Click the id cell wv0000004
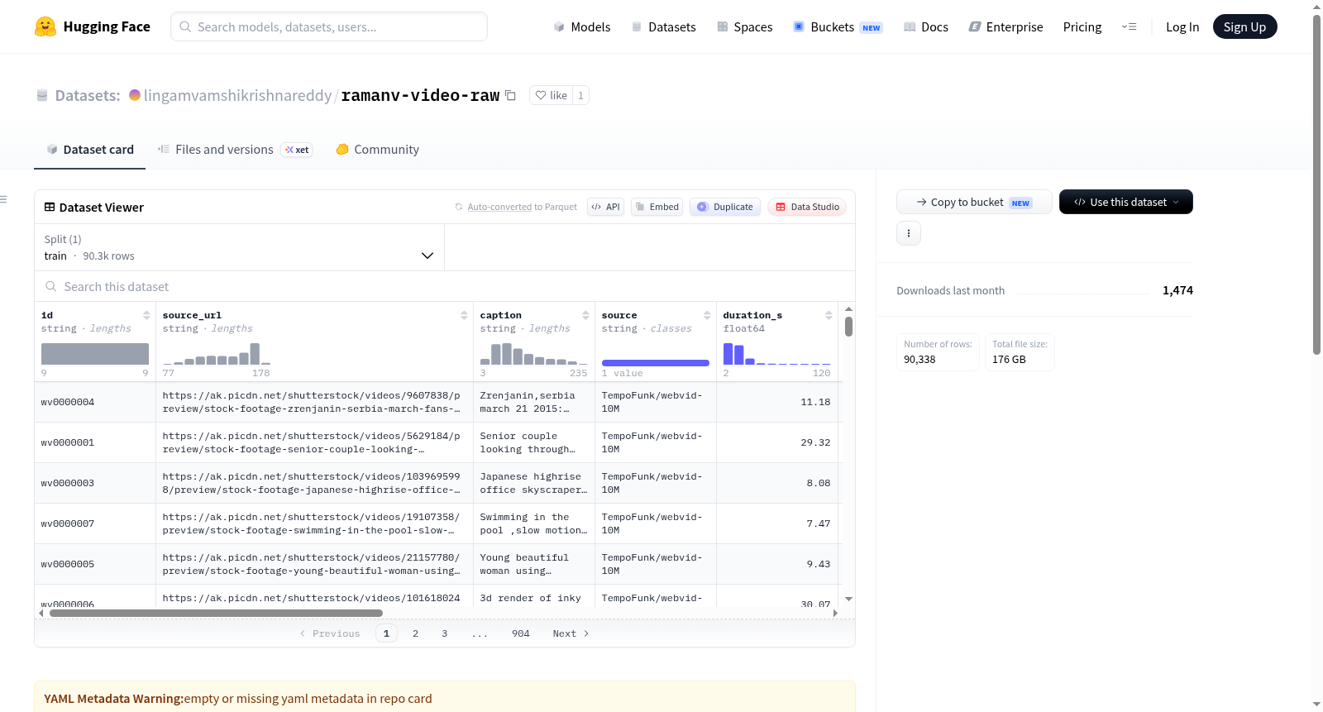The image size is (1323, 712). [x=95, y=402]
